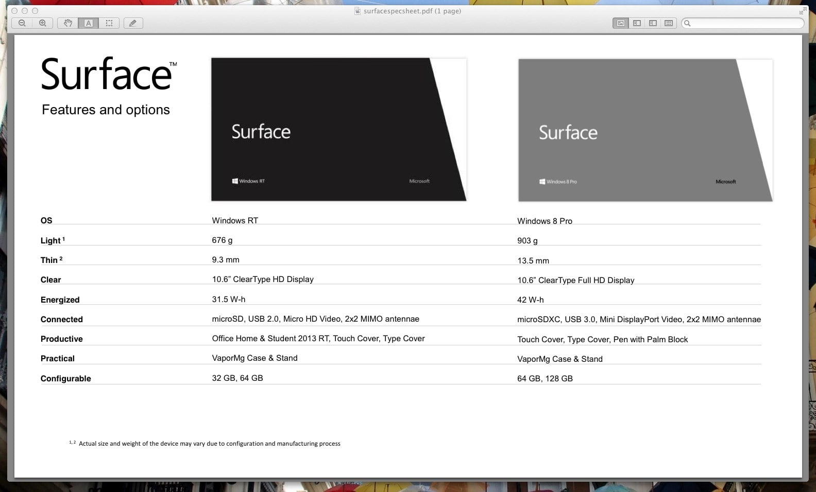Click the zoom in magnifier button
This screenshot has width=816, height=492.
(43, 23)
